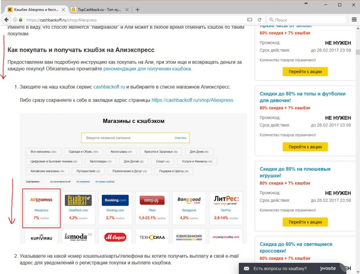Select the М.Видео logo
This screenshot has width=360, height=274.
pos(115,237)
